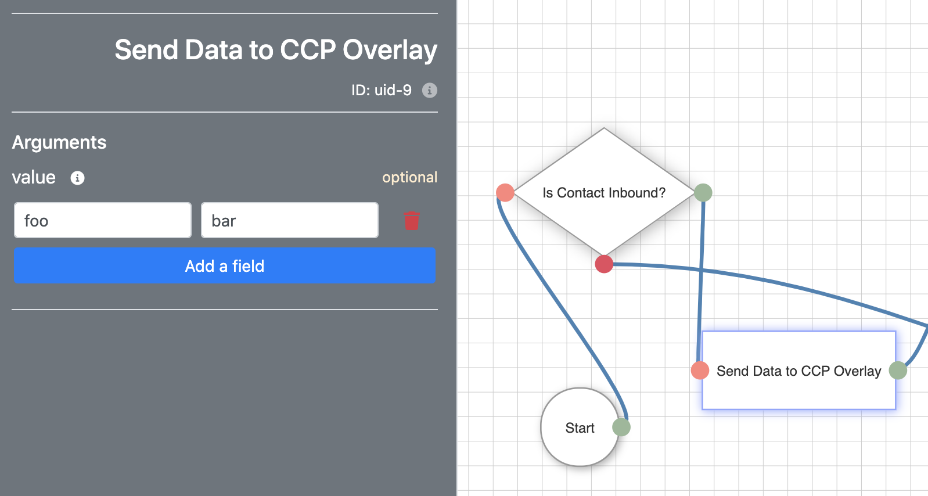Viewport: 928px width, 496px height.
Task: Select the Is Contact Inbound? diamond node
Action: click(x=604, y=192)
